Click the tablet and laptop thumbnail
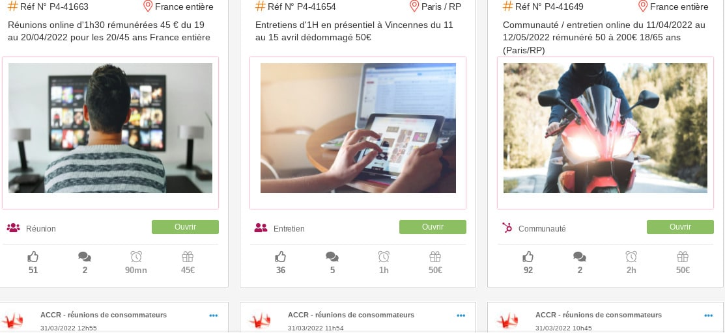This screenshot has width=725, height=333. (358, 128)
